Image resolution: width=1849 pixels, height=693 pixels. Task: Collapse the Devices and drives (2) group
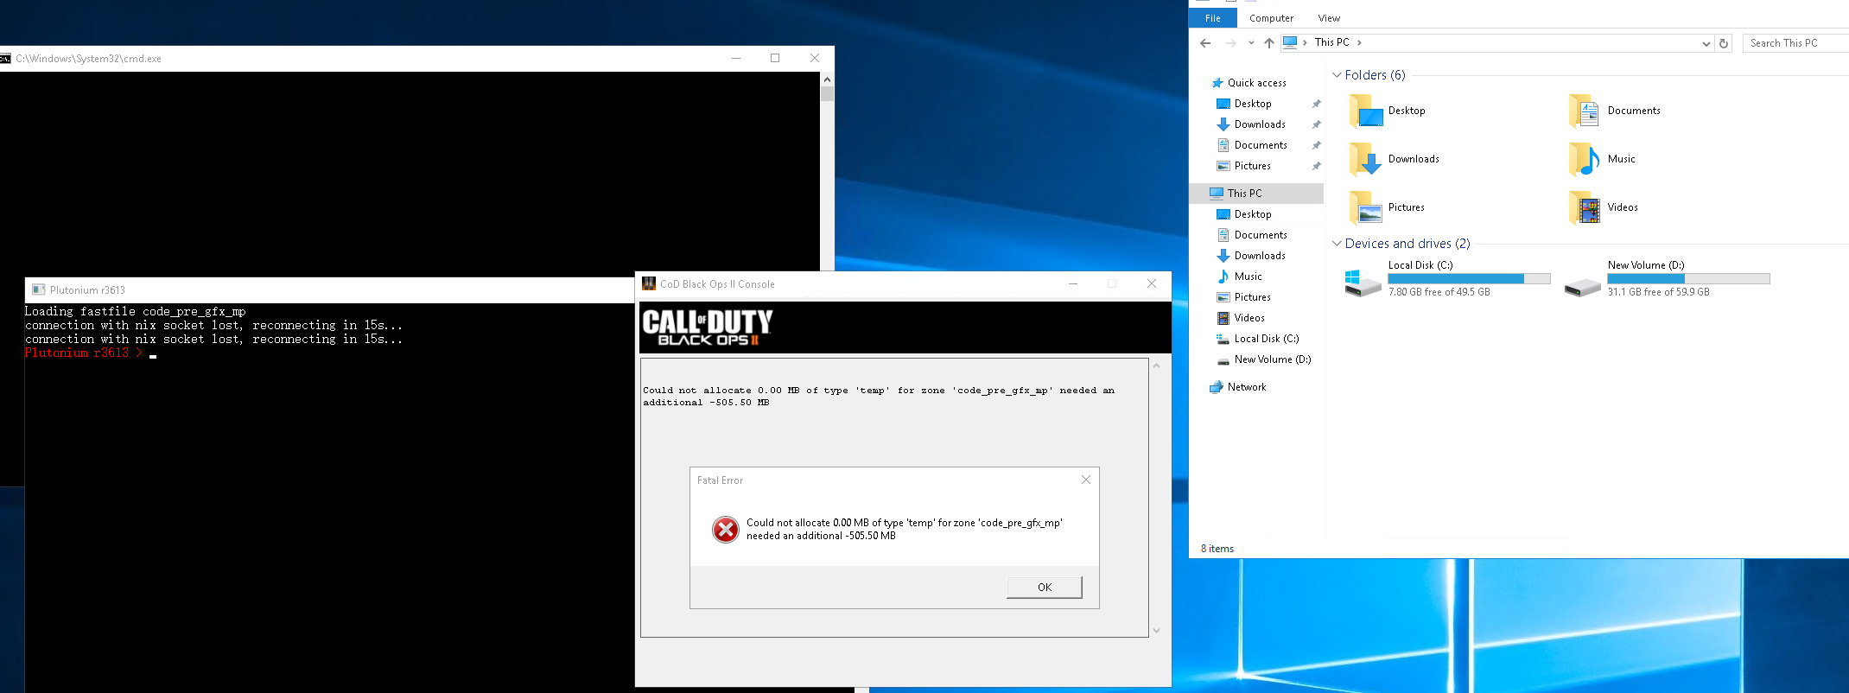(x=1337, y=244)
